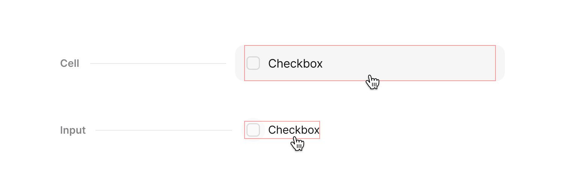Click the gap between Input checkbox square and label

[x=264, y=130]
